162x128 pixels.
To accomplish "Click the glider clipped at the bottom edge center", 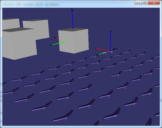I will tap(96, 123).
